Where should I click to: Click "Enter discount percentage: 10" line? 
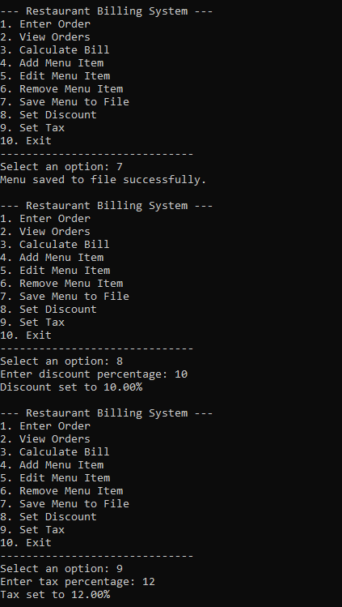[94, 374]
